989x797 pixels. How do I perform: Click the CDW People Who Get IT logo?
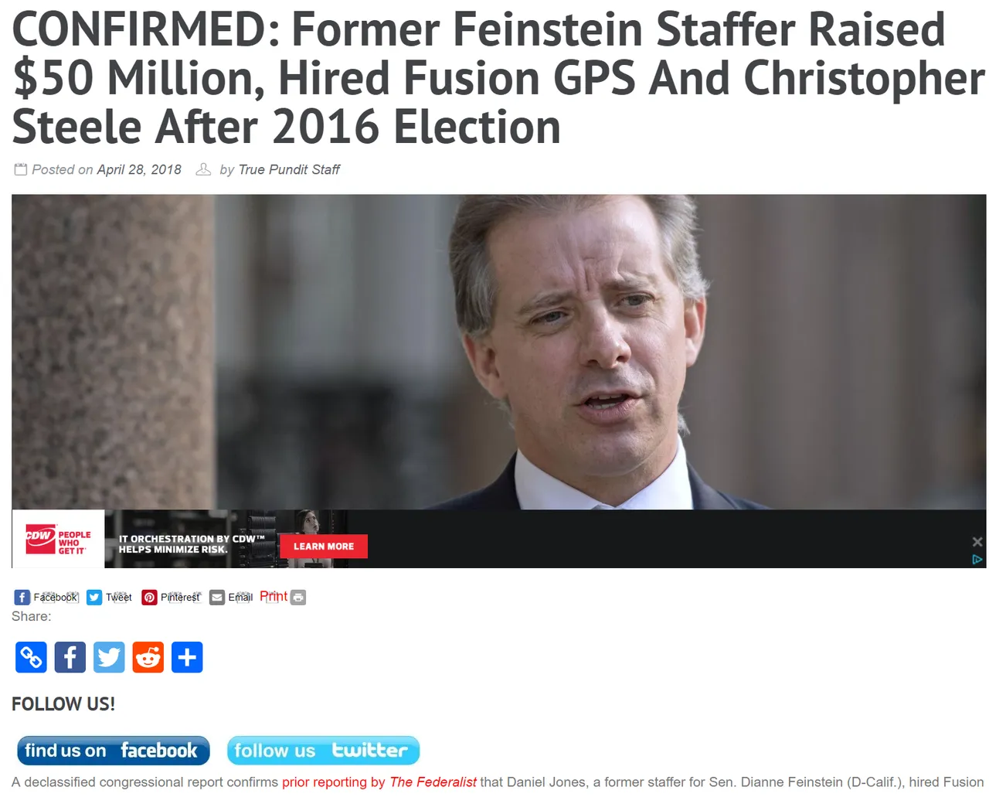coord(58,539)
